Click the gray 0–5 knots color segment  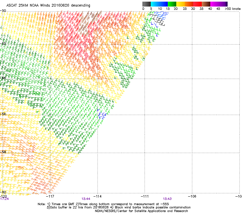tap(147, 4)
